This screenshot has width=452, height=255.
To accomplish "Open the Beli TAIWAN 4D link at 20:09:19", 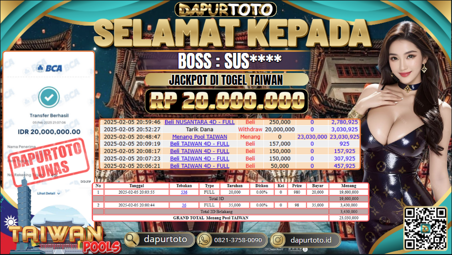I will 200,143.
